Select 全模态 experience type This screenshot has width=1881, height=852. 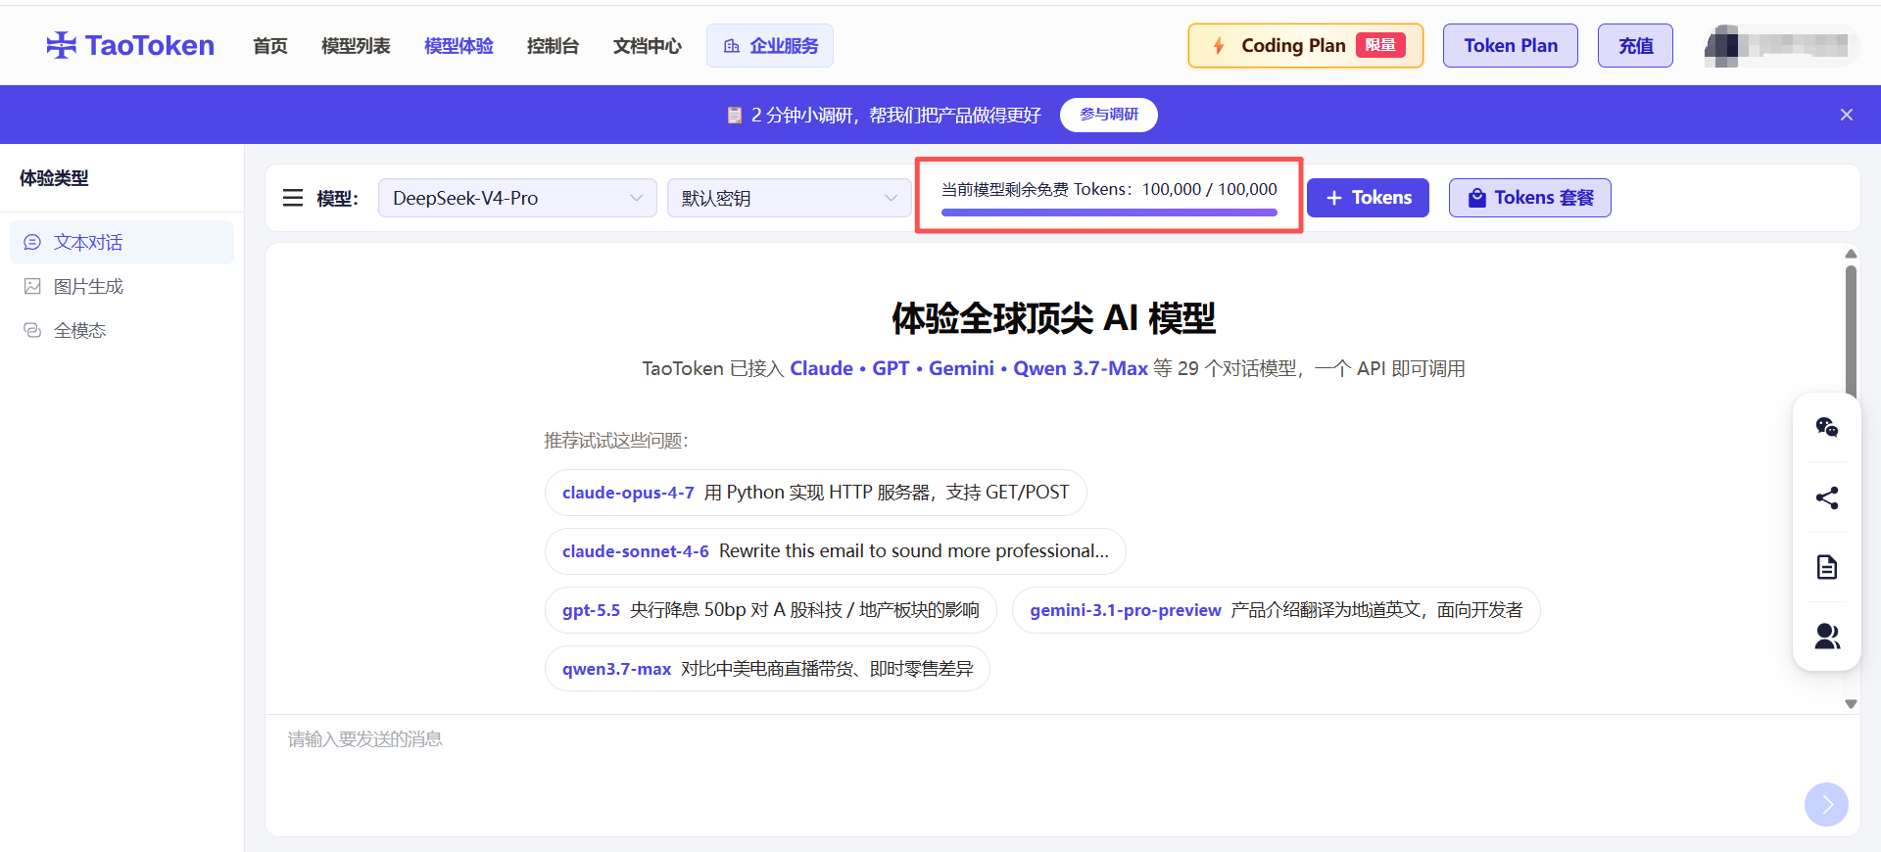(121, 330)
